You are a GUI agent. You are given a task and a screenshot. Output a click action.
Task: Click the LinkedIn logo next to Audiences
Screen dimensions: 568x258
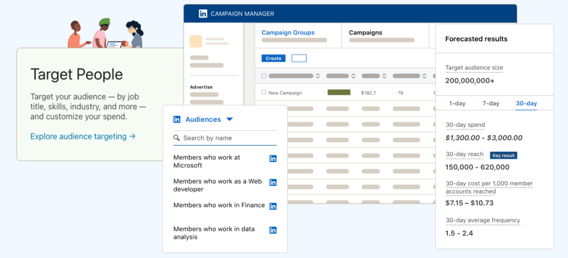coord(177,120)
